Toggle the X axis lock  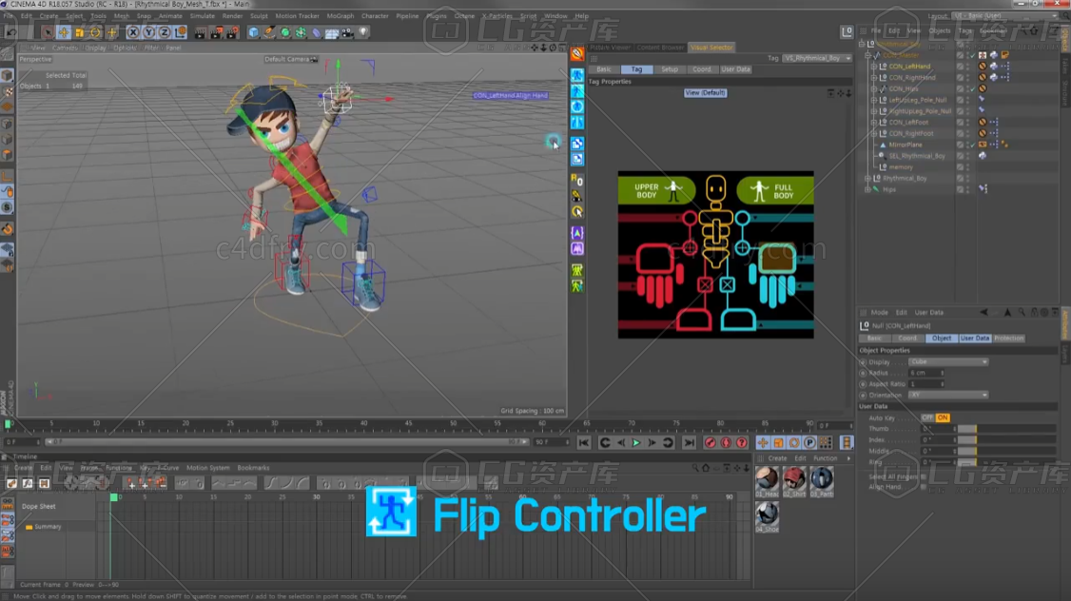(133, 32)
